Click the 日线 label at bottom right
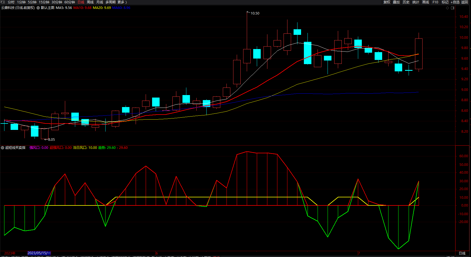471x257 pixels. (x=462, y=253)
